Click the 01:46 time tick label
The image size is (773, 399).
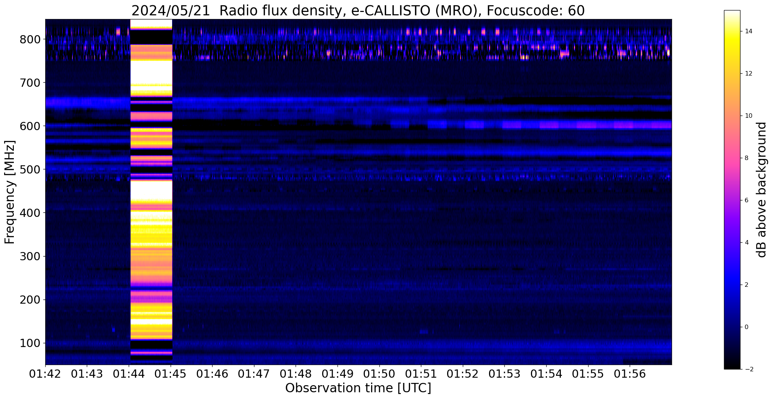[213, 374]
